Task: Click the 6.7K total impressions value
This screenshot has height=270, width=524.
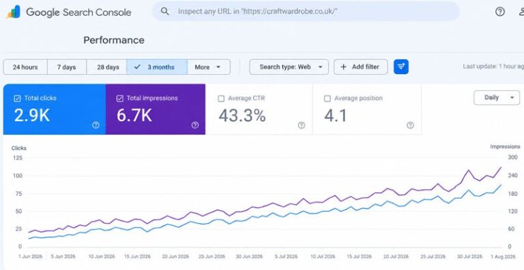Action: [134, 116]
